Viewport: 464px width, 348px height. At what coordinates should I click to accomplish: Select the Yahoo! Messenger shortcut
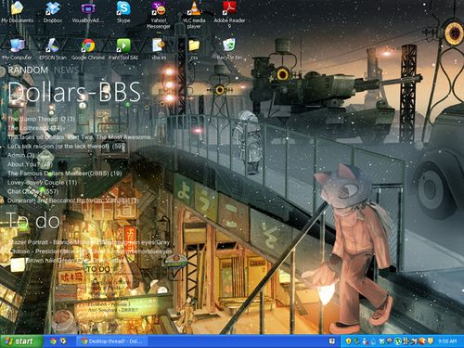pos(159,15)
